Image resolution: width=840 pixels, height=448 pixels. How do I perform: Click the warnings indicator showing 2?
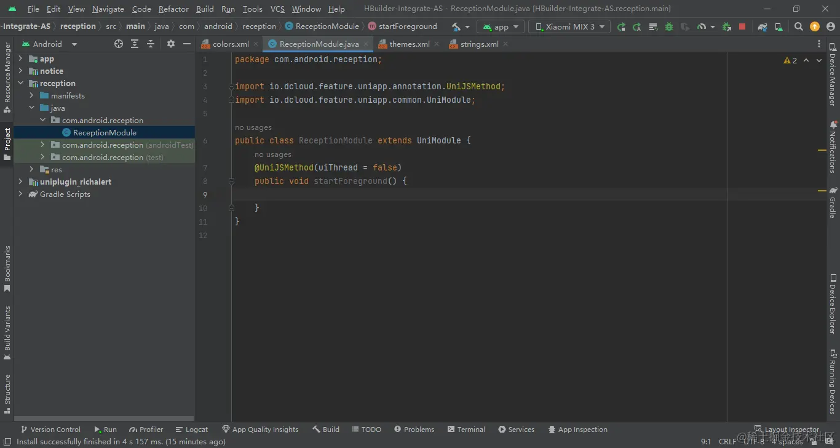pos(790,60)
